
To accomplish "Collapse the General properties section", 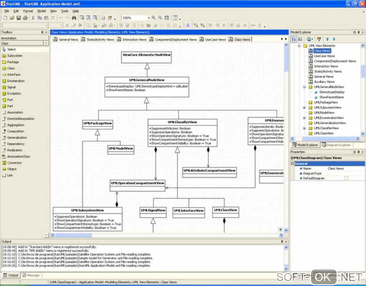I will click(x=292, y=163).
